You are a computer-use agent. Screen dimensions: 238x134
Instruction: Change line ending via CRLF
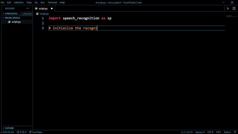coord(218,132)
